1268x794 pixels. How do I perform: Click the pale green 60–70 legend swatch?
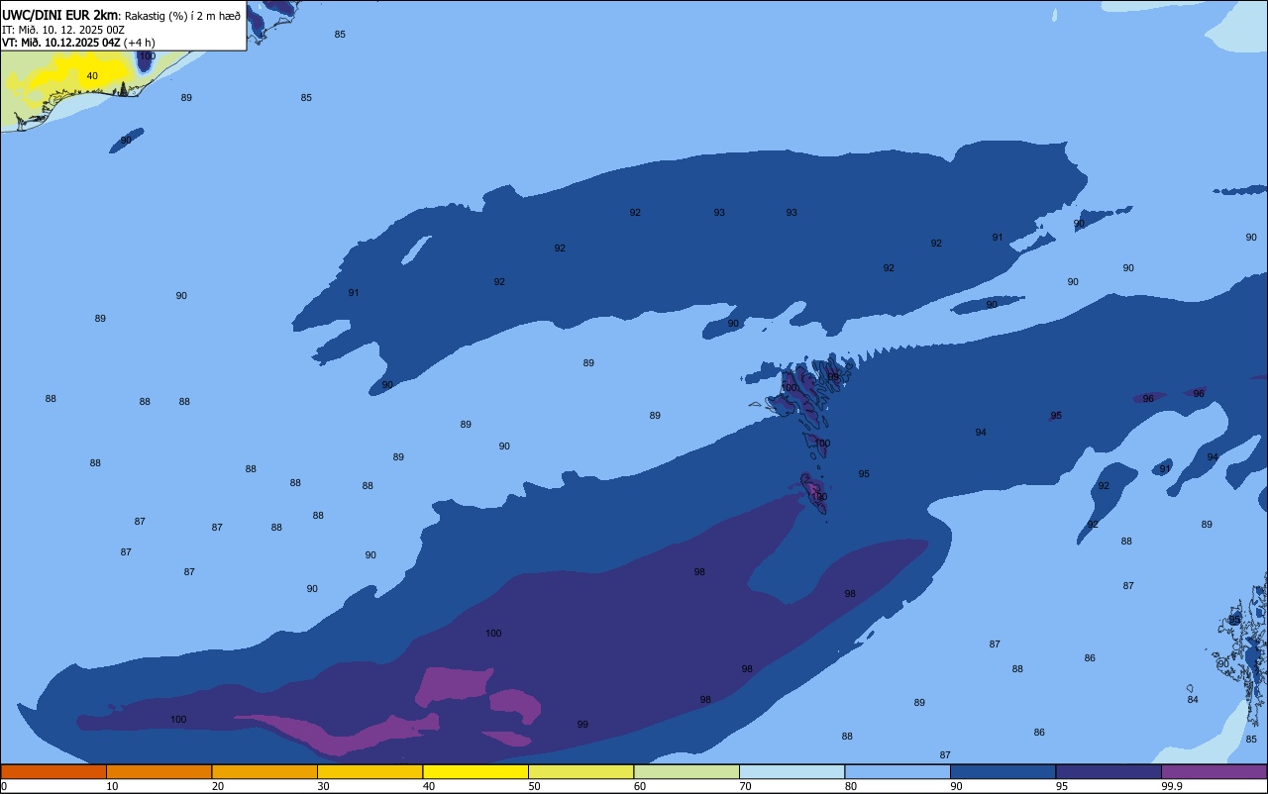[x=687, y=771]
